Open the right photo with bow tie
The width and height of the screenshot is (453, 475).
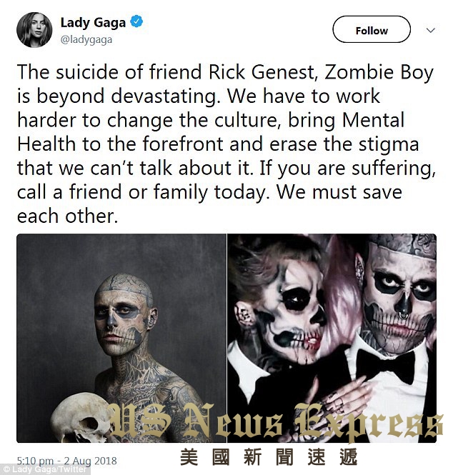pos(332,338)
